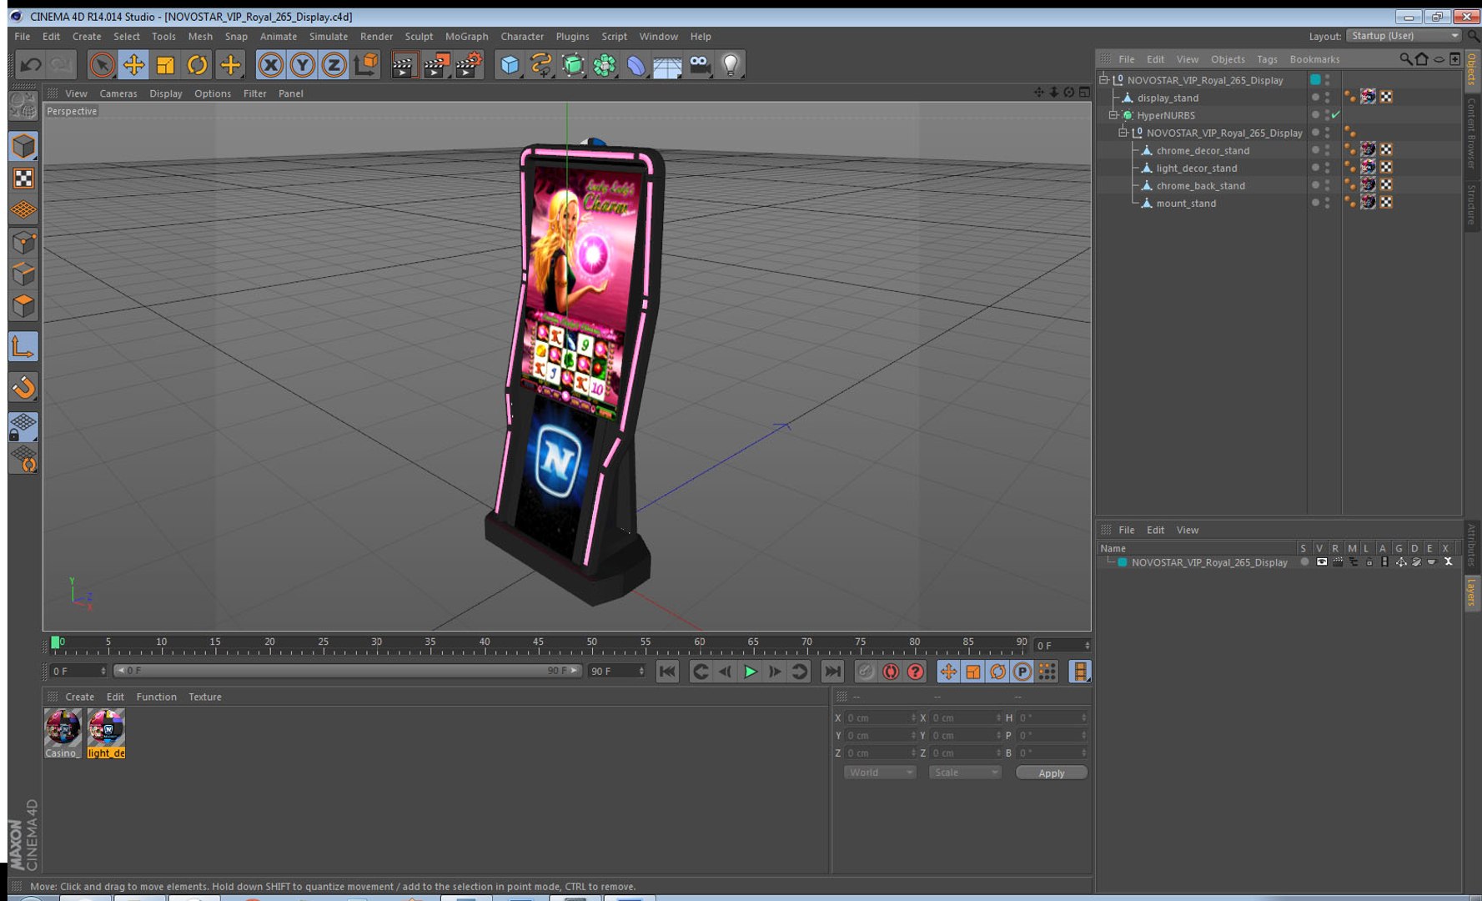Collapse the HyperNURBS tree node
Viewport: 1482px width, 901px height.
tap(1113, 115)
